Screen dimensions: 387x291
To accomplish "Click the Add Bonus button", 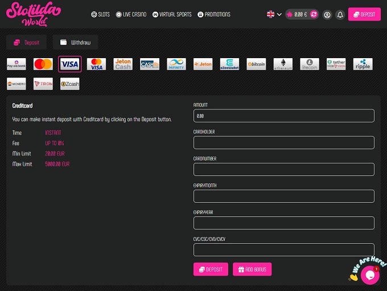I will coord(252,269).
